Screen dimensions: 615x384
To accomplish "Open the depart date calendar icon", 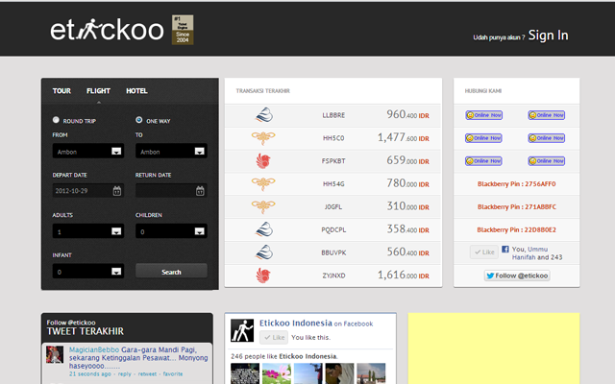I will click(116, 191).
